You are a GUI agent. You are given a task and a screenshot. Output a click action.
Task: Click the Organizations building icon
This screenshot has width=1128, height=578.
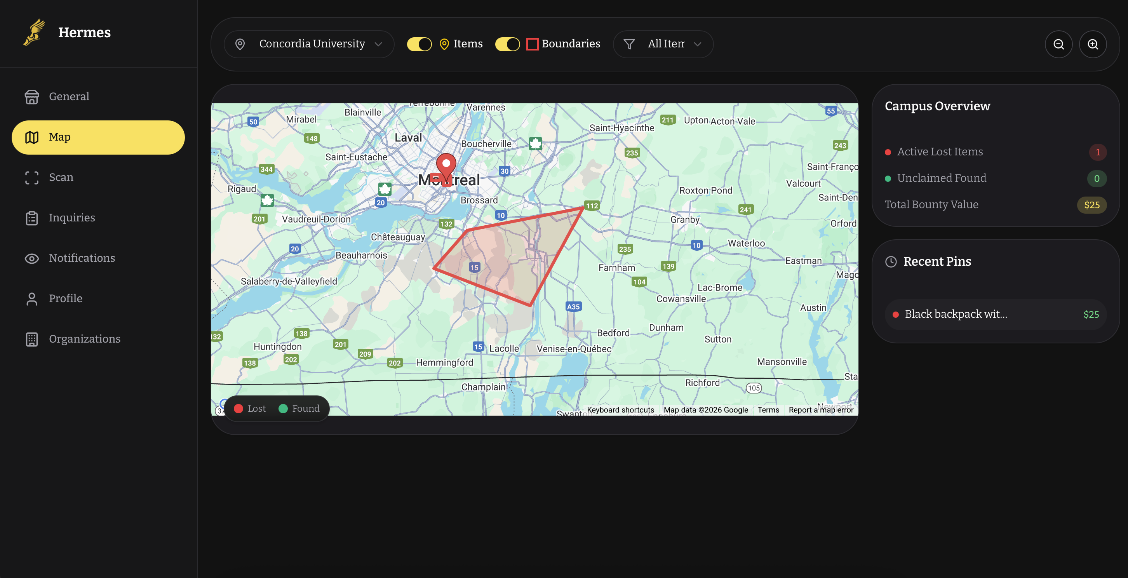tap(31, 339)
